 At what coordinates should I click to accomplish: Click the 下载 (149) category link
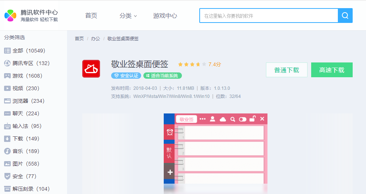(26, 139)
